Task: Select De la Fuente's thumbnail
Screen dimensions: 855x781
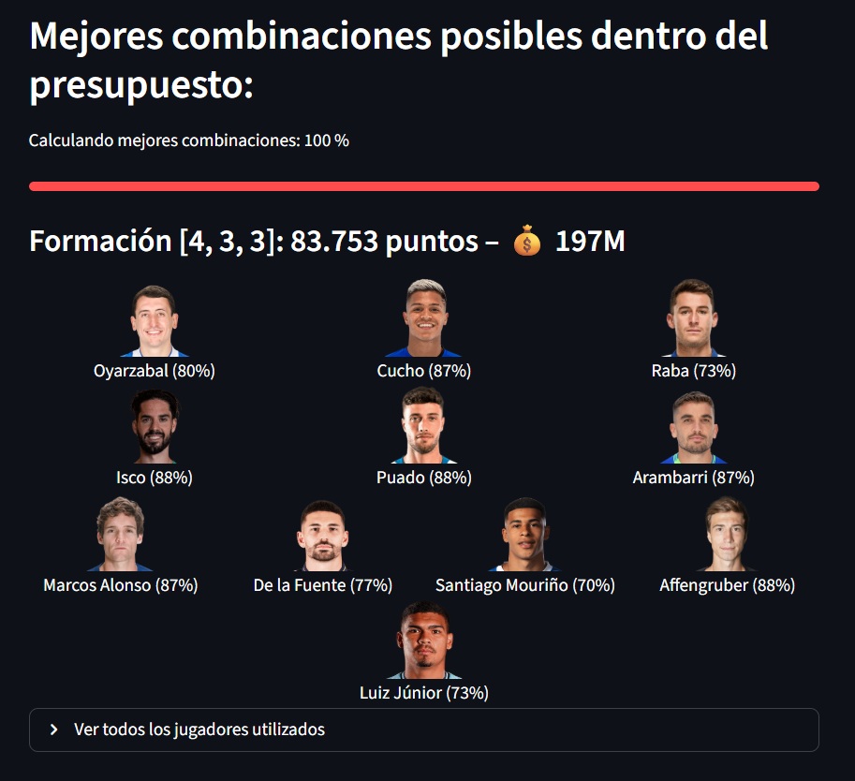Action: point(322,534)
